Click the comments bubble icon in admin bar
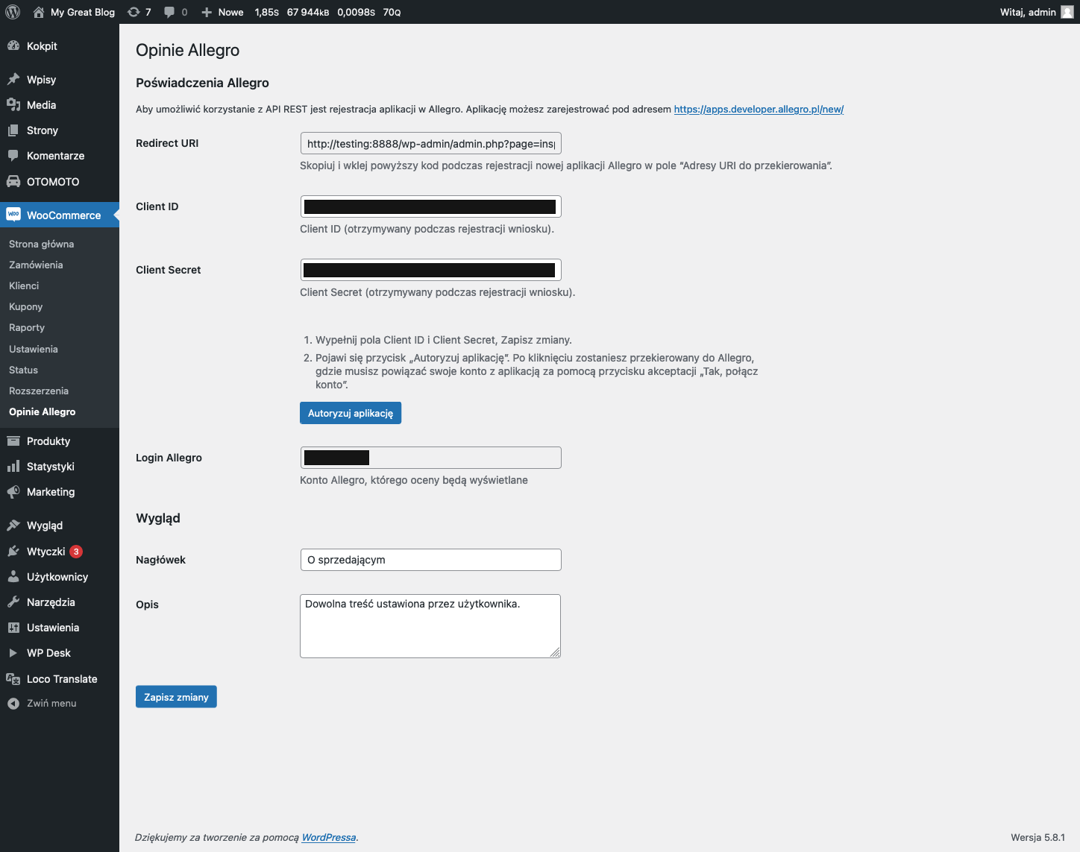The image size is (1080, 852). [170, 12]
